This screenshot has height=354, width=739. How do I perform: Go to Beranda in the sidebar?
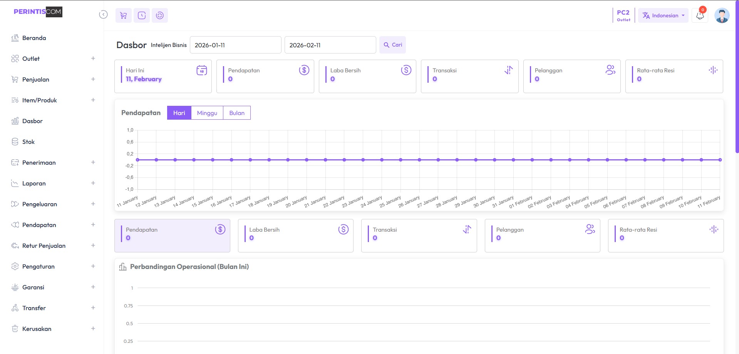[34, 38]
